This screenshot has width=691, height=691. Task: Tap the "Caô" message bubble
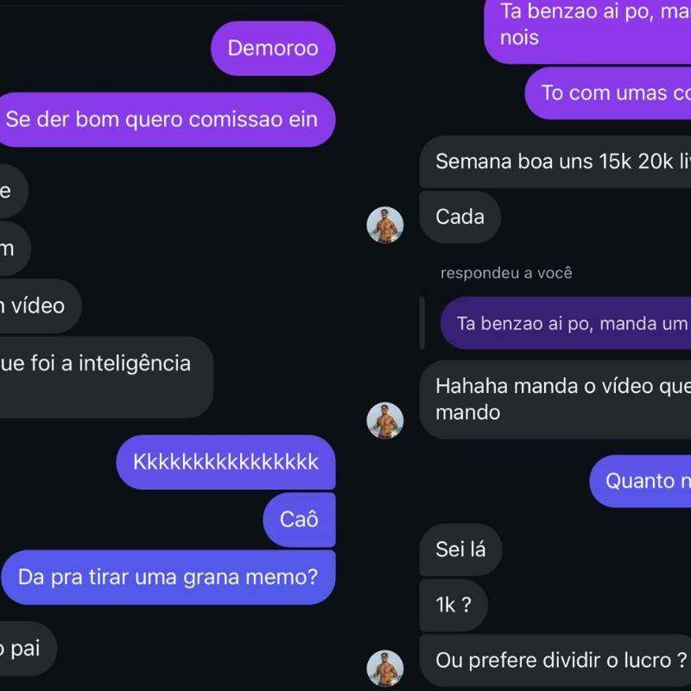(299, 520)
